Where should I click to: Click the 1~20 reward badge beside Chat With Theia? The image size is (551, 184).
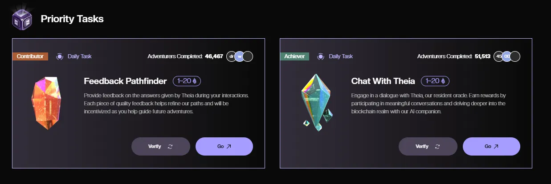(435, 81)
